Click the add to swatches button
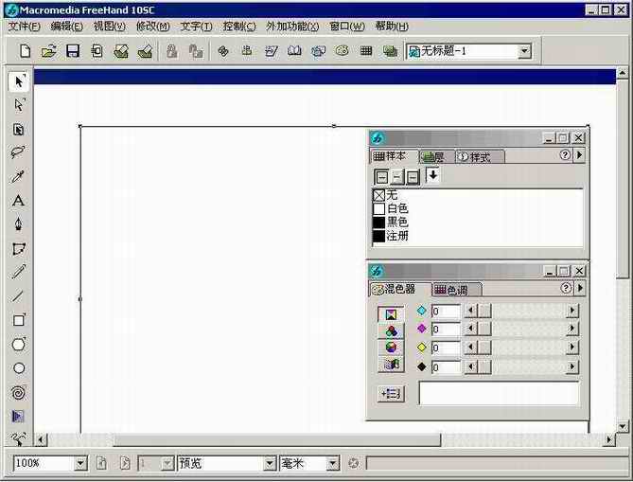 pyautogui.click(x=391, y=394)
